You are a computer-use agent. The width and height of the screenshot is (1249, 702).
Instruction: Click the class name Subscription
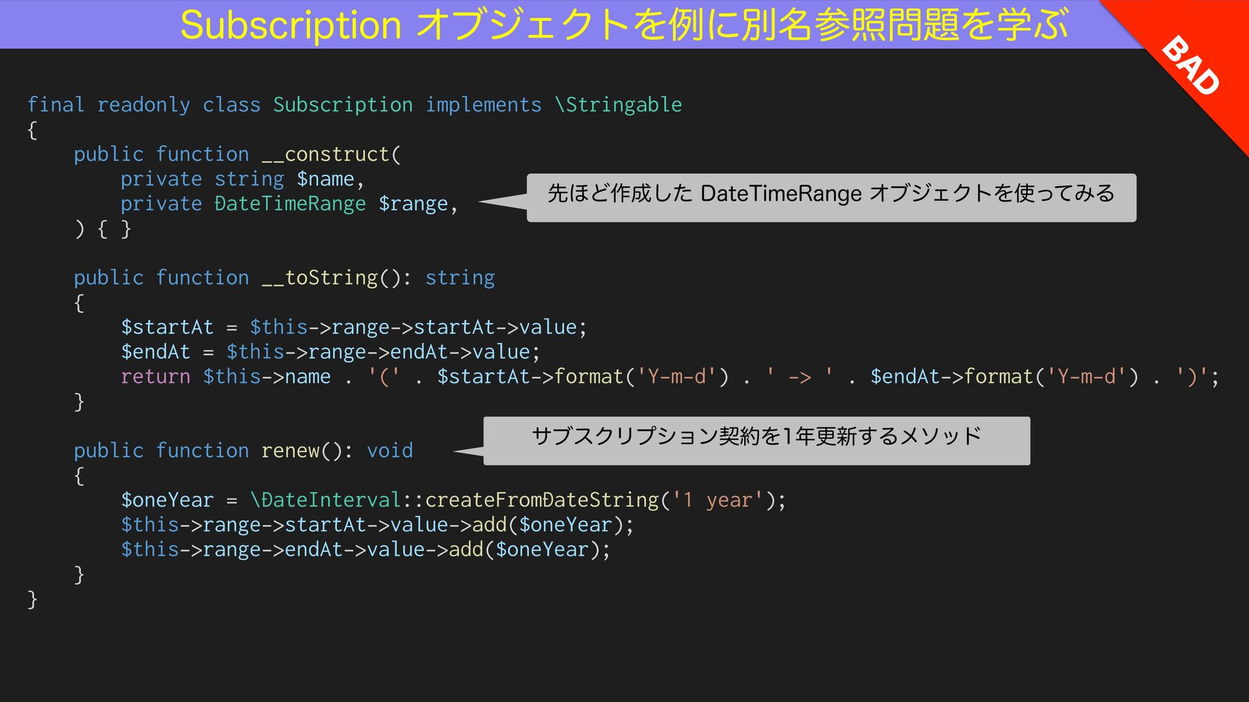tap(342, 105)
